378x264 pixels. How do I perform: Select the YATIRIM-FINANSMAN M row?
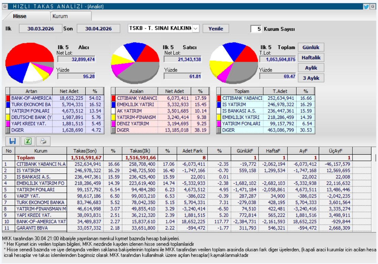[187, 209]
